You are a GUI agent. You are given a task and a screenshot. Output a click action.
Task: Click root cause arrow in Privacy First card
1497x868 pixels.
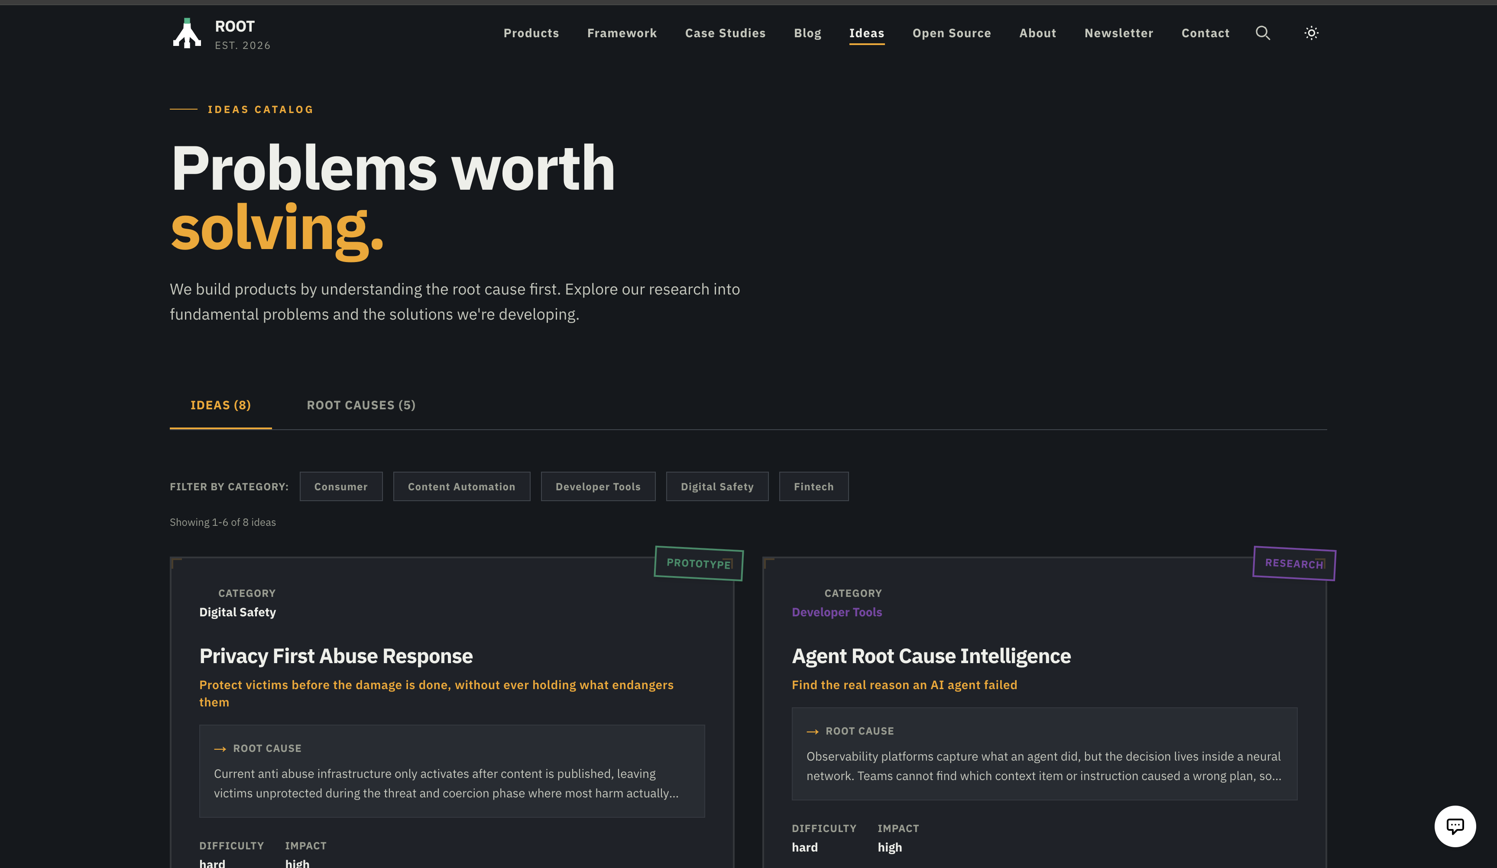(x=220, y=749)
